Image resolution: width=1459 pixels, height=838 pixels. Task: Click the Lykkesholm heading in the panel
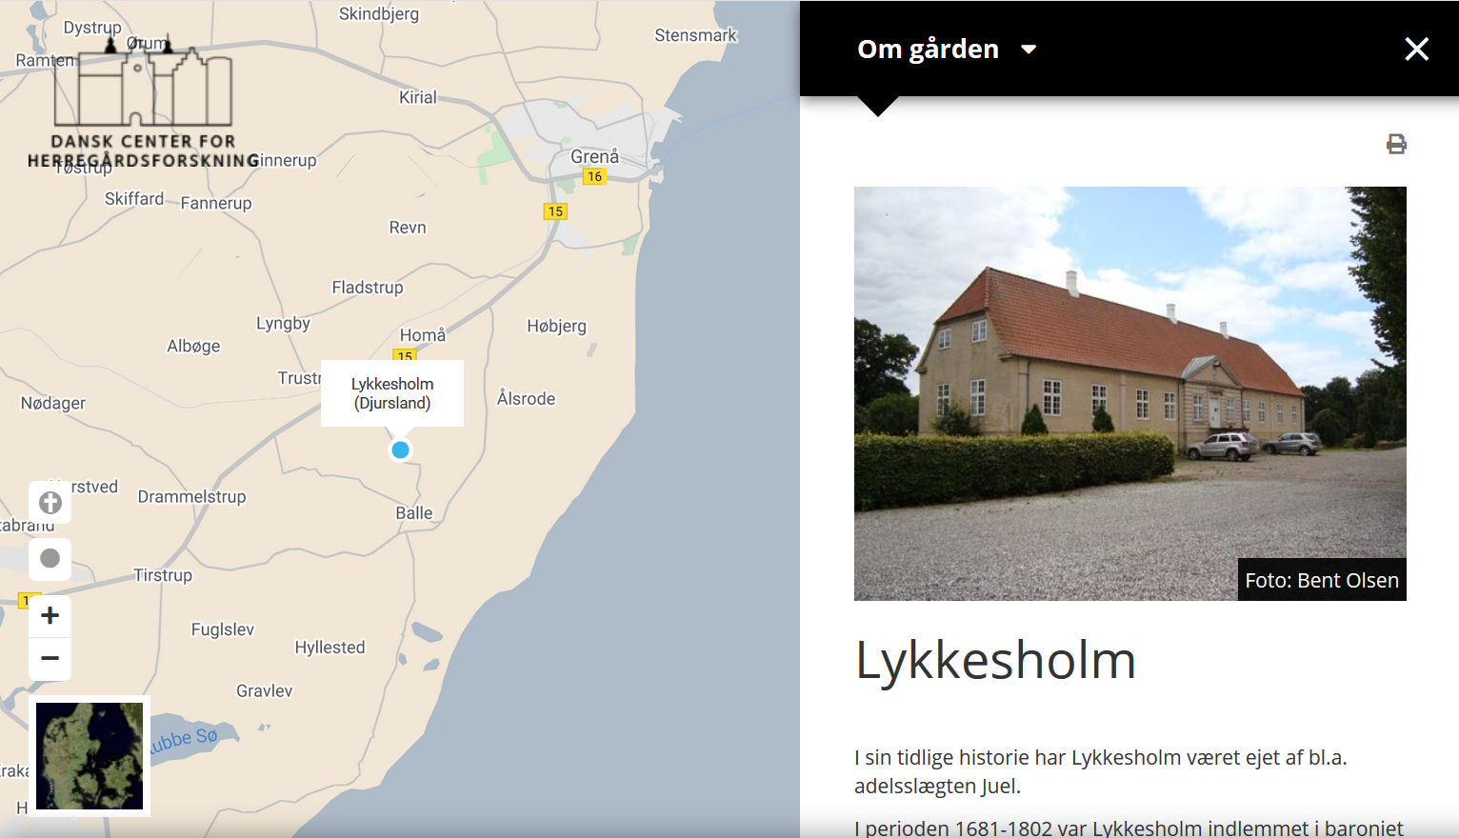[x=995, y=659]
